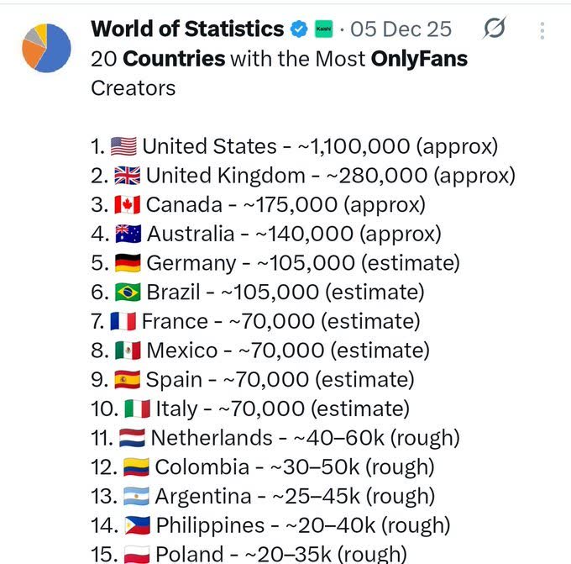Image resolution: width=571 pixels, height=564 pixels.
Task: Open the post's 05 Dec 25 timestamp
Action: 401,29
